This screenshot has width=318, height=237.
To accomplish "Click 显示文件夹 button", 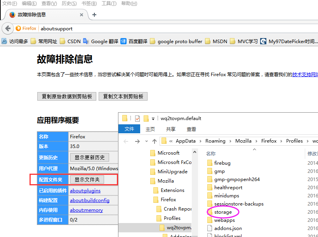I will [x=87, y=179].
